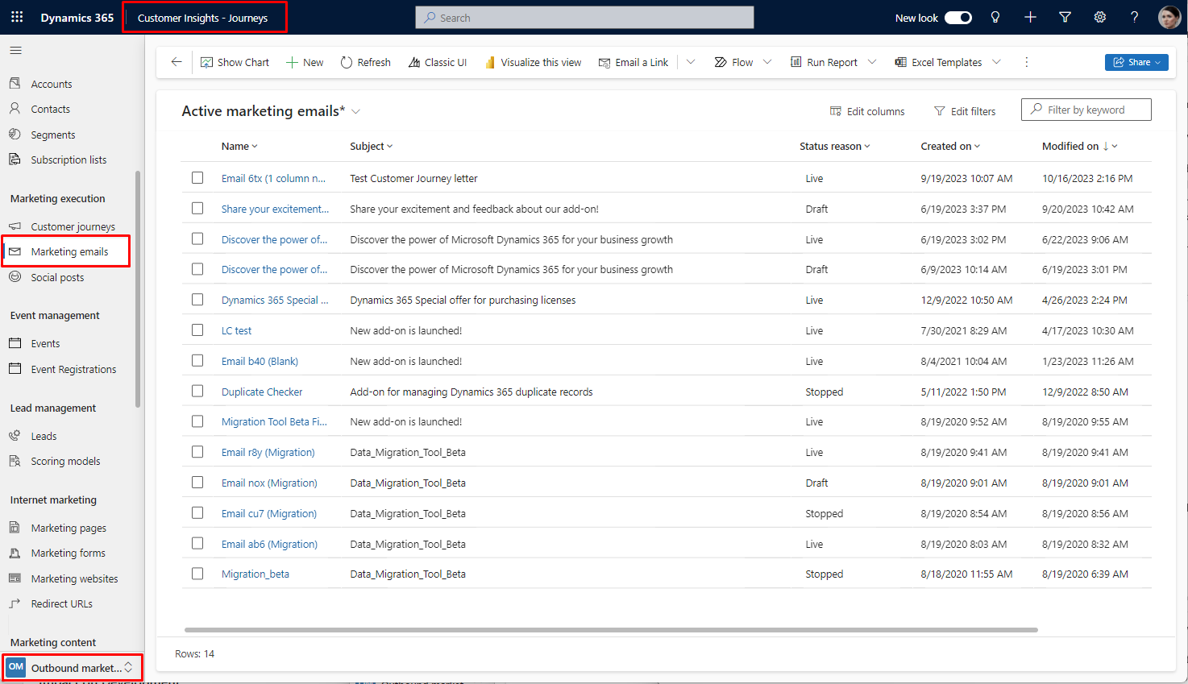1188x684 pixels.
Task: Focus the global Search box
Action: pyautogui.click(x=584, y=18)
